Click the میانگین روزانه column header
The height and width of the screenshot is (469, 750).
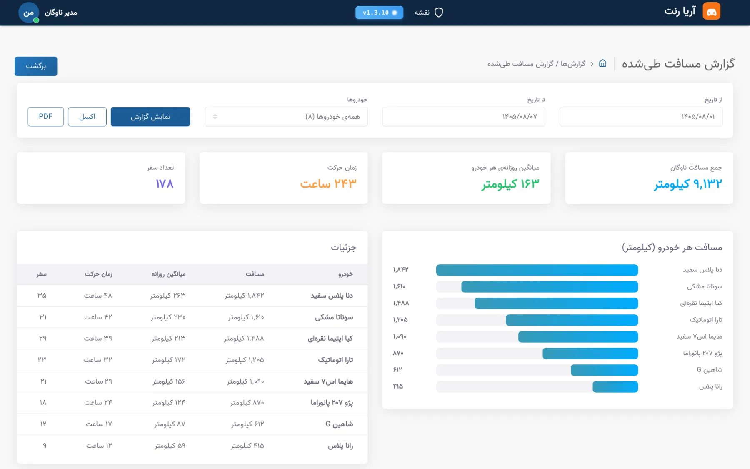[x=168, y=274]
